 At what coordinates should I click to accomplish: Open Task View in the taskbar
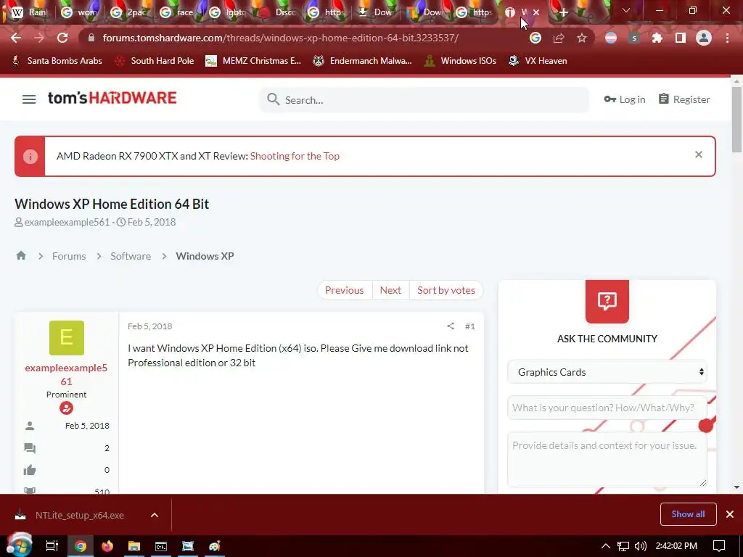click(52, 546)
